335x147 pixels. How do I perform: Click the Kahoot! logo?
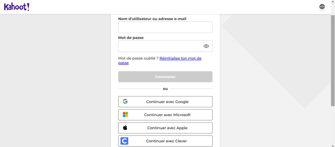(17, 7)
